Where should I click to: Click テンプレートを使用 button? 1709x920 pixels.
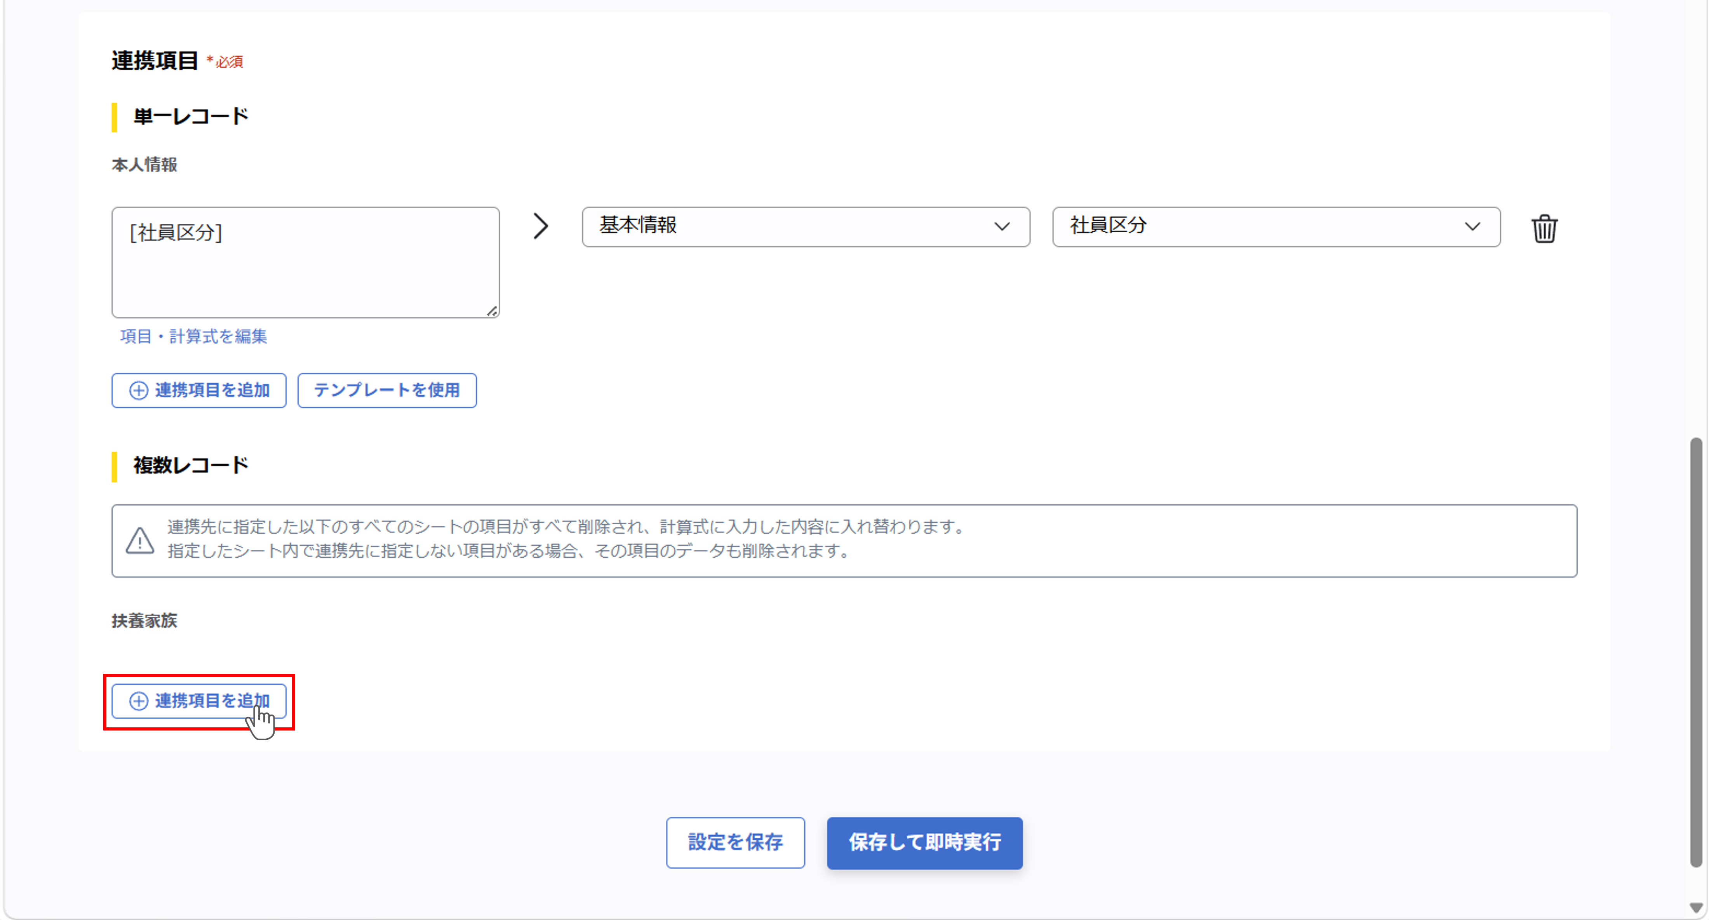(x=387, y=390)
